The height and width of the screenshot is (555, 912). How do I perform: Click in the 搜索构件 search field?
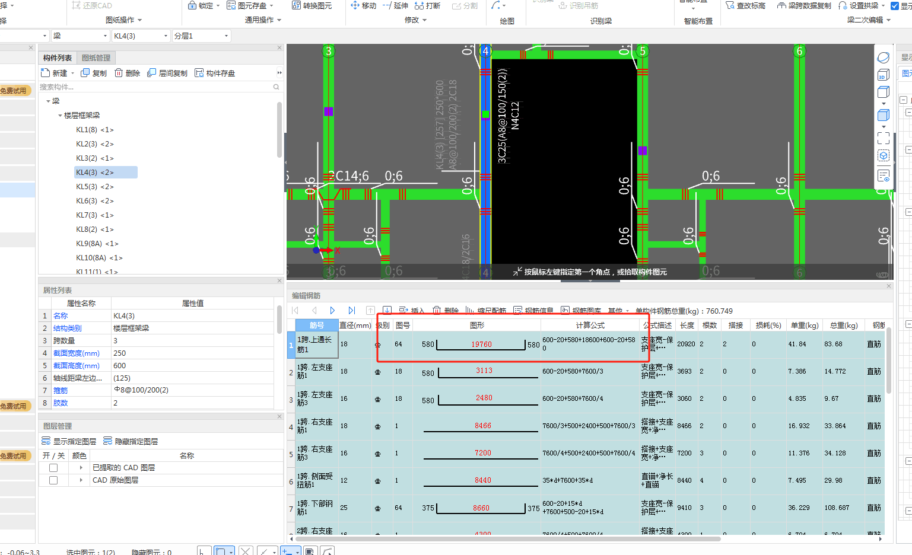(x=154, y=87)
